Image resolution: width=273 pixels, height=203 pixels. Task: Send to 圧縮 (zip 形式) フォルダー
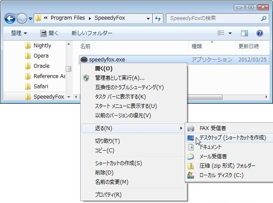(x=229, y=166)
